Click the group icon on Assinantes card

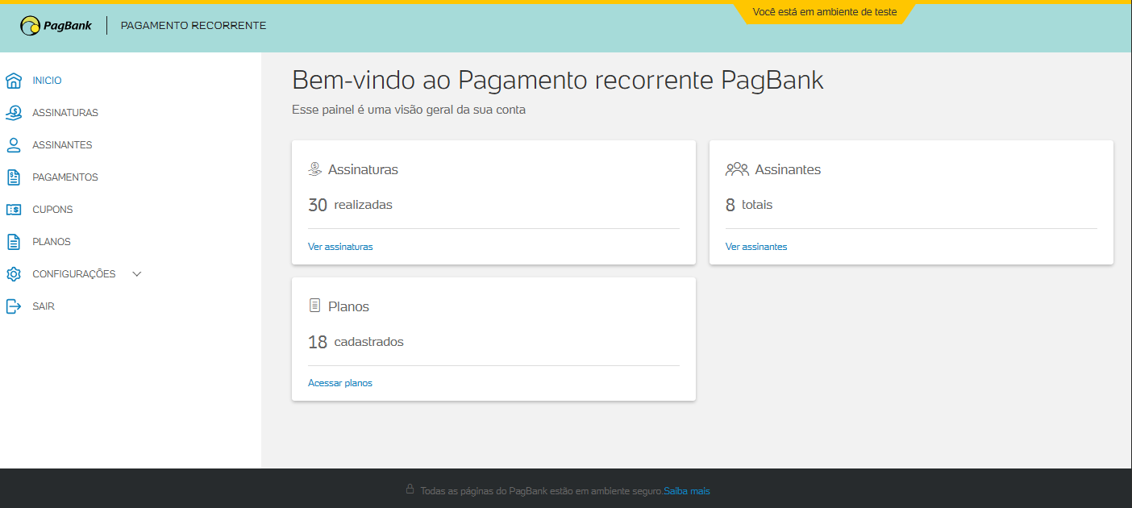click(737, 169)
